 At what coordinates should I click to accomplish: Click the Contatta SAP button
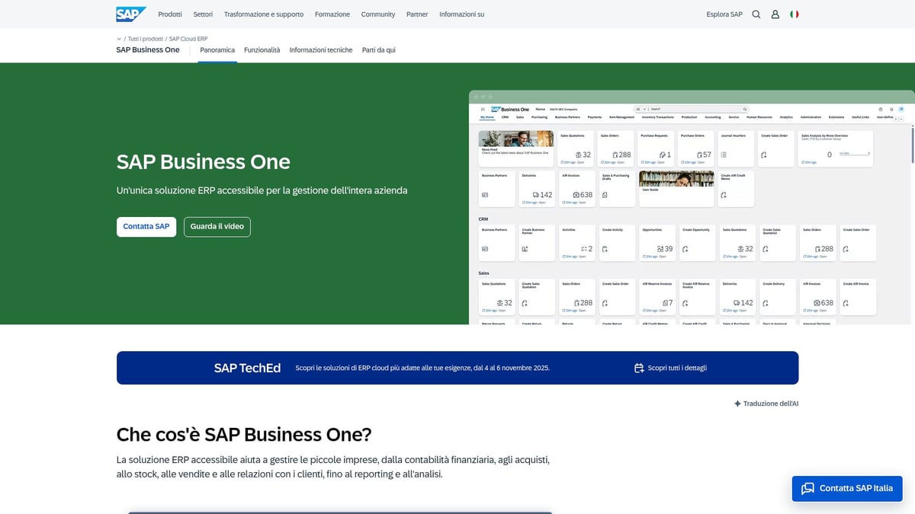(x=146, y=226)
